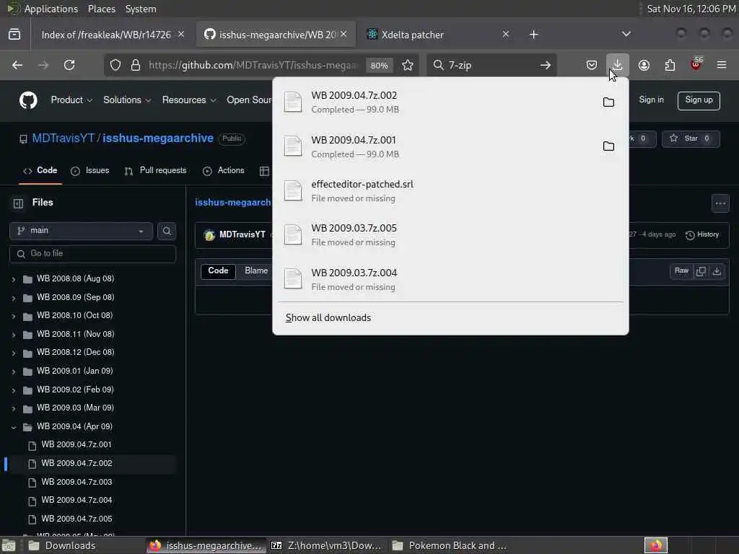Adjust the 80% zoom level indicator
The height and width of the screenshot is (554, 739).
[379, 66]
